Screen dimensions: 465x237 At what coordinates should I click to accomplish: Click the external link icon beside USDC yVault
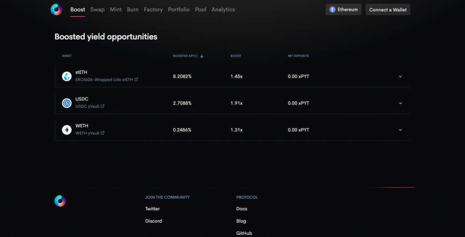pyautogui.click(x=103, y=106)
